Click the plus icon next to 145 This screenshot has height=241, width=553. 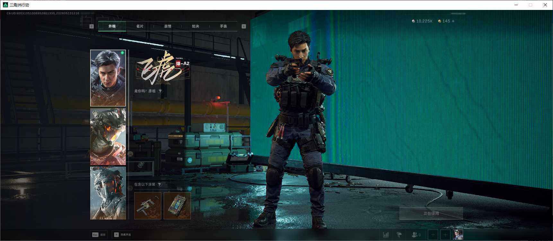(x=453, y=21)
